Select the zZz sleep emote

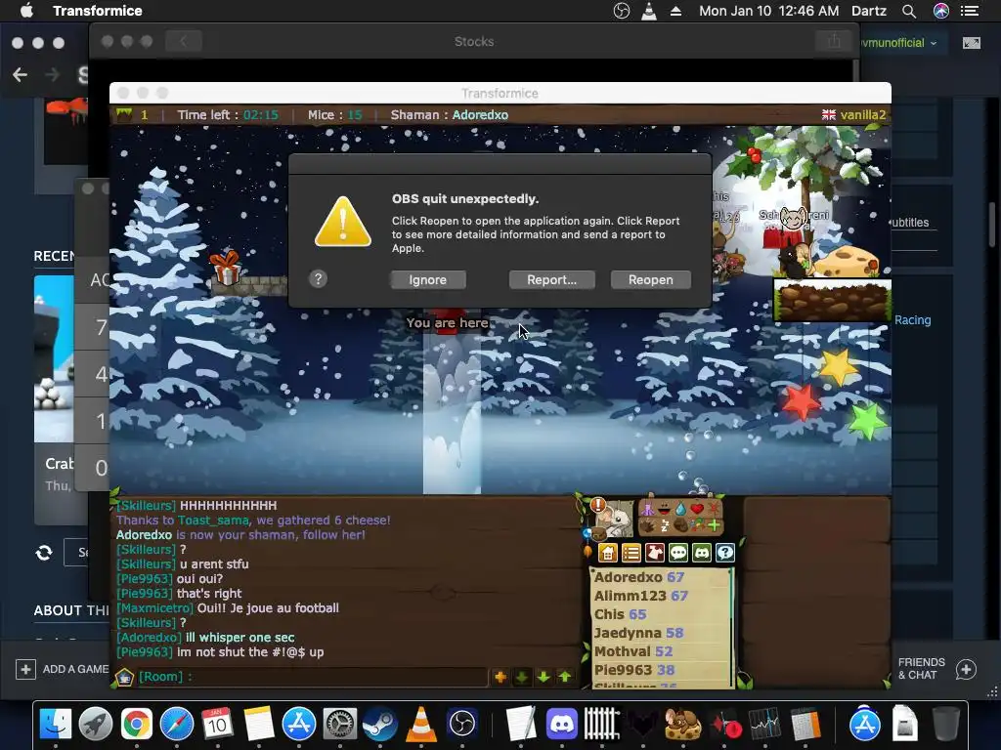pos(665,525)
